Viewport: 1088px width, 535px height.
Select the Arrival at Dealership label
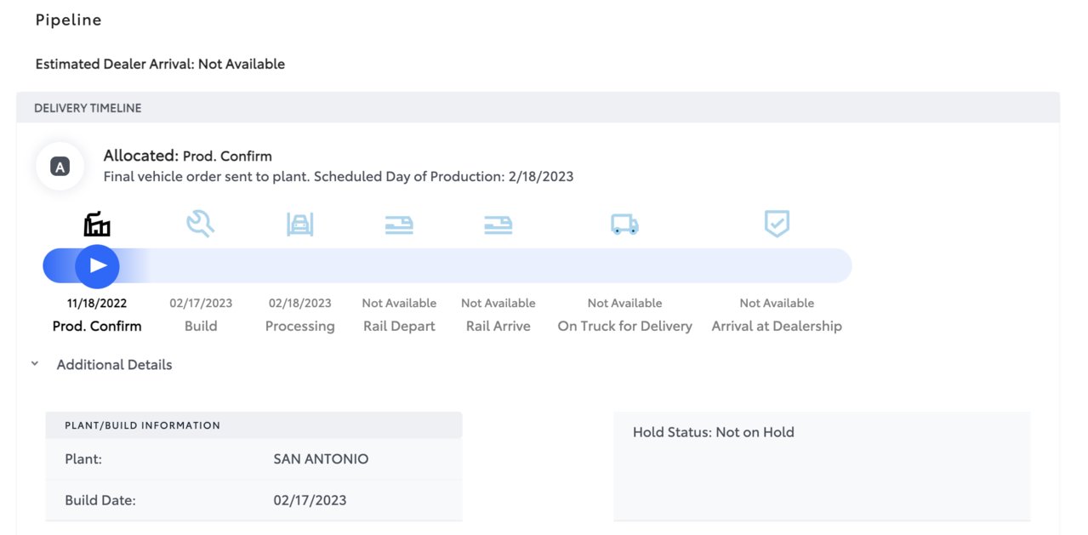click(x=777, y=326)
